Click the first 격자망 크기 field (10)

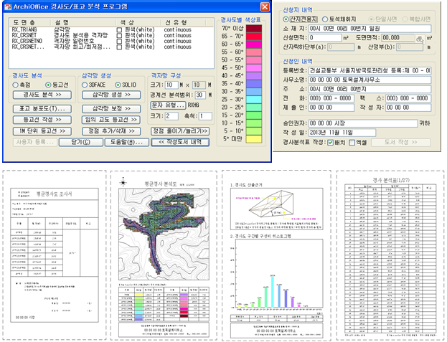click(x=172, y=85)
